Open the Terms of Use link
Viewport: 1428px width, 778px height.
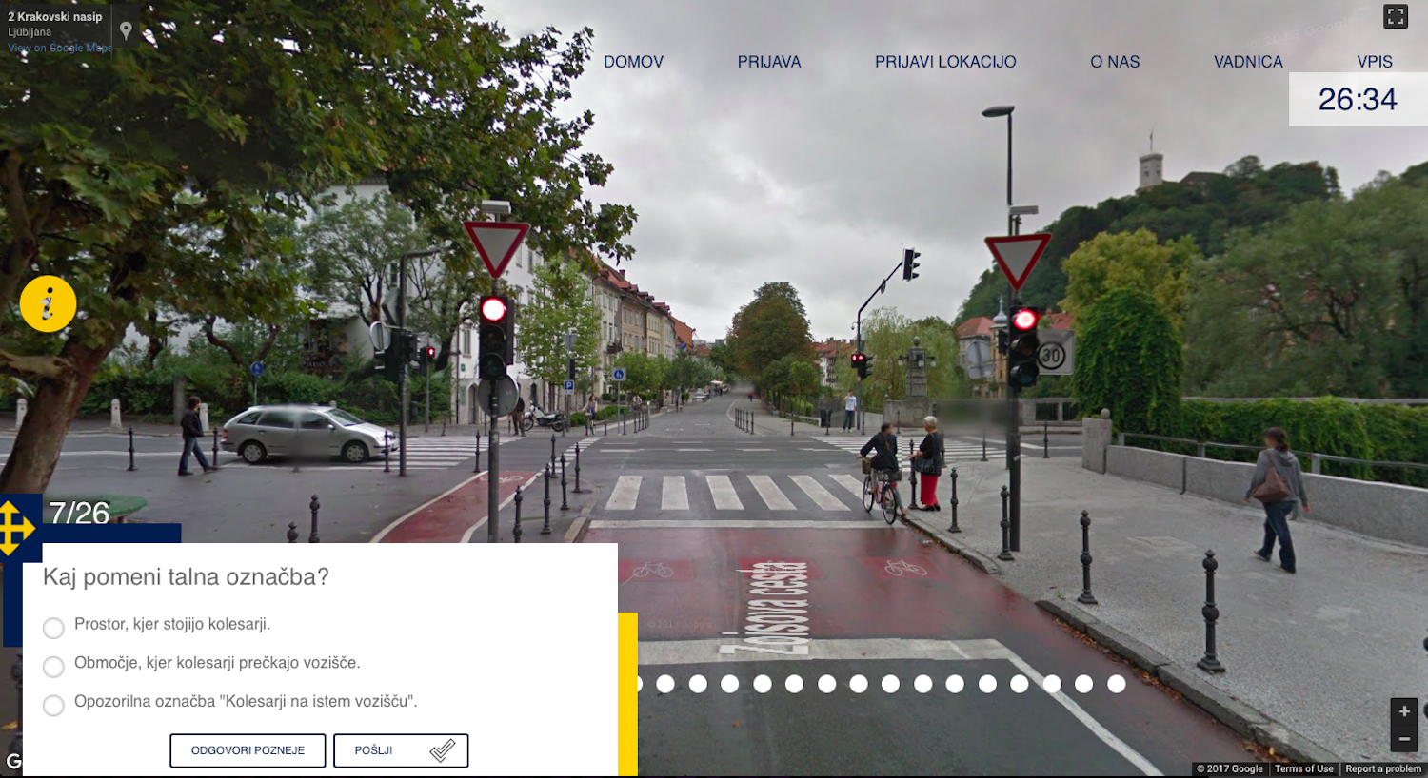click(x=1303, y=768)
